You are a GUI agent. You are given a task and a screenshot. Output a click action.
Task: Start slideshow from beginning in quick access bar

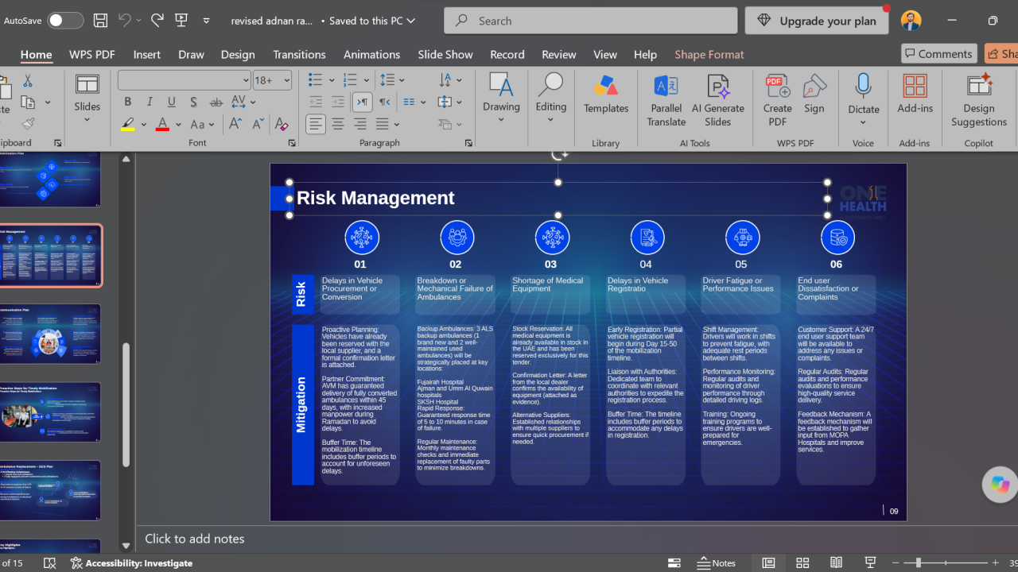pos(181,21)
